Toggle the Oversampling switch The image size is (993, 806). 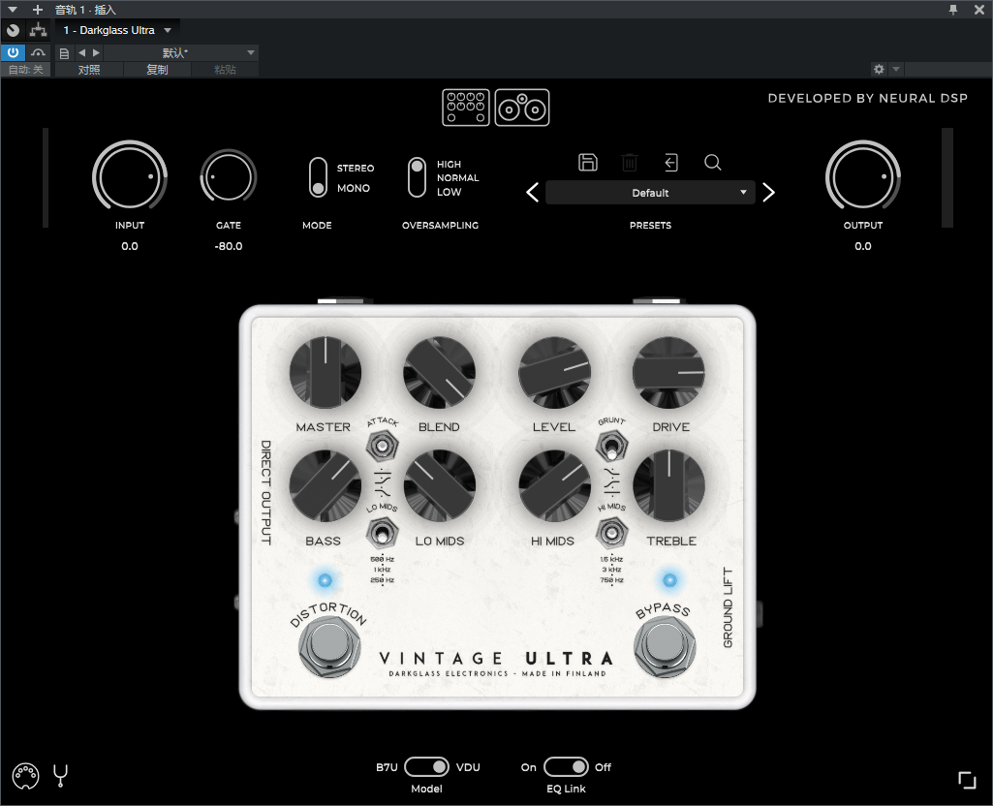tap(417, 178)
